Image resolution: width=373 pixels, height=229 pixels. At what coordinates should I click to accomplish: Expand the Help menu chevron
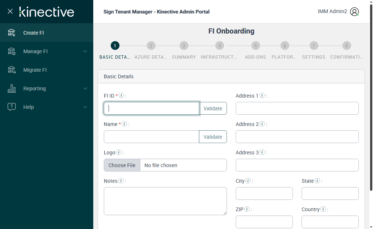coord(85,107)
